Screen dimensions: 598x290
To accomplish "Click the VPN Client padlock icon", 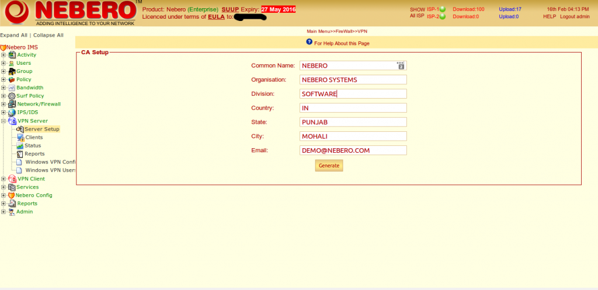I will 12,179.
